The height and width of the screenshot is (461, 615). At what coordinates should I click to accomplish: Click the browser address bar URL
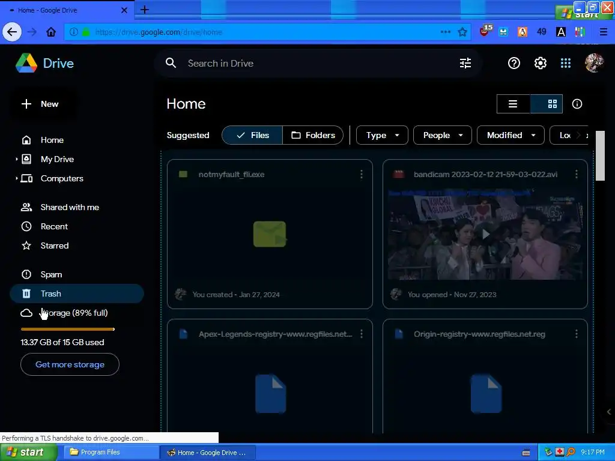(x=159, y=32)
